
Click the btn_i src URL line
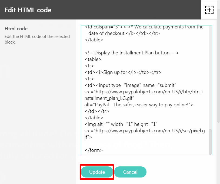[x=144, y=92]
